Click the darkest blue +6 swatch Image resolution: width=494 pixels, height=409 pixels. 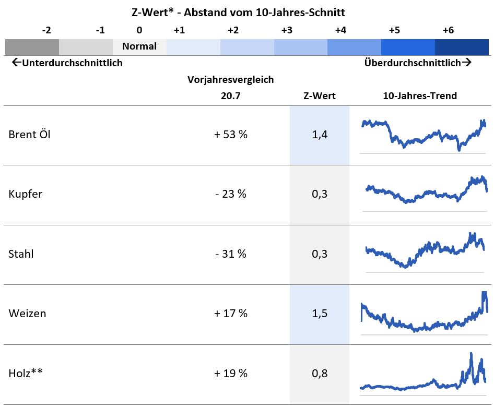tap(462, 47)
